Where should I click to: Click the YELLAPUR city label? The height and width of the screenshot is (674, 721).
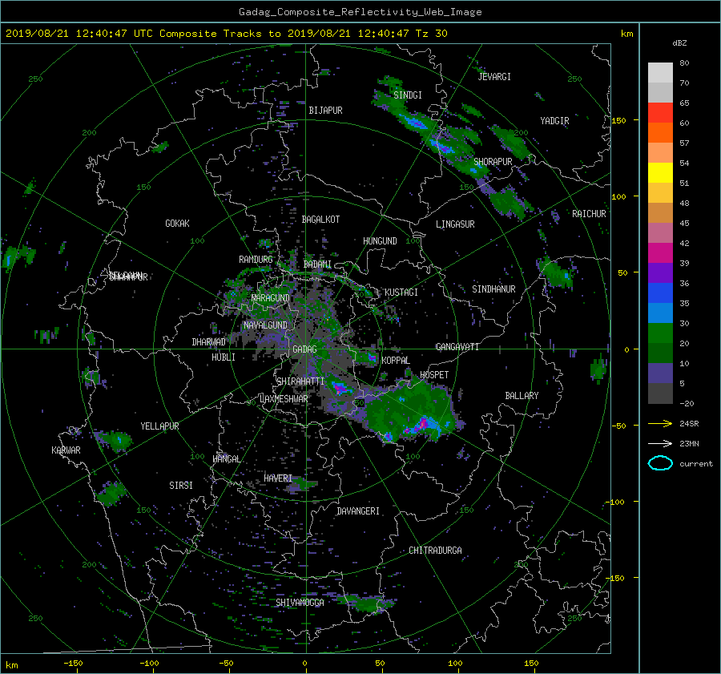pyautogui.click(x=159, y=426)
